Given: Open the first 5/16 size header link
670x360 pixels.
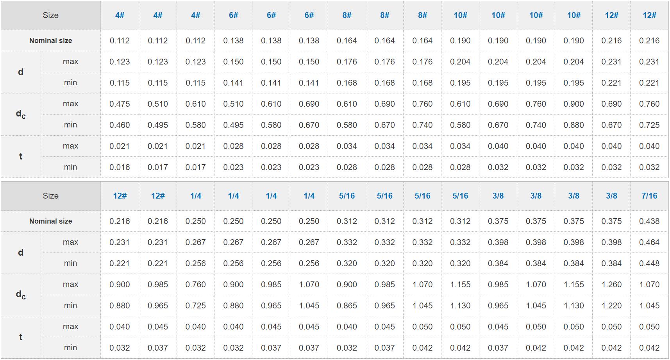Looking at the screenshot, I should pyautogui.click(x=347, y=196).
